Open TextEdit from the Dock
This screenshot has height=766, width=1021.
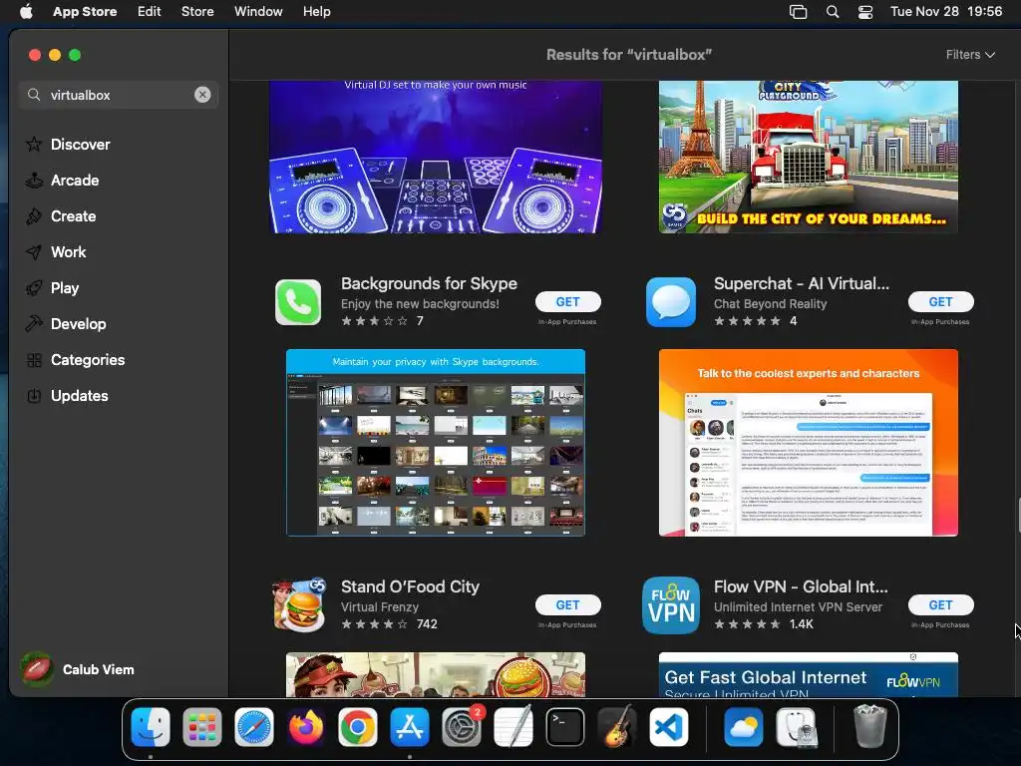pos(513,727)
